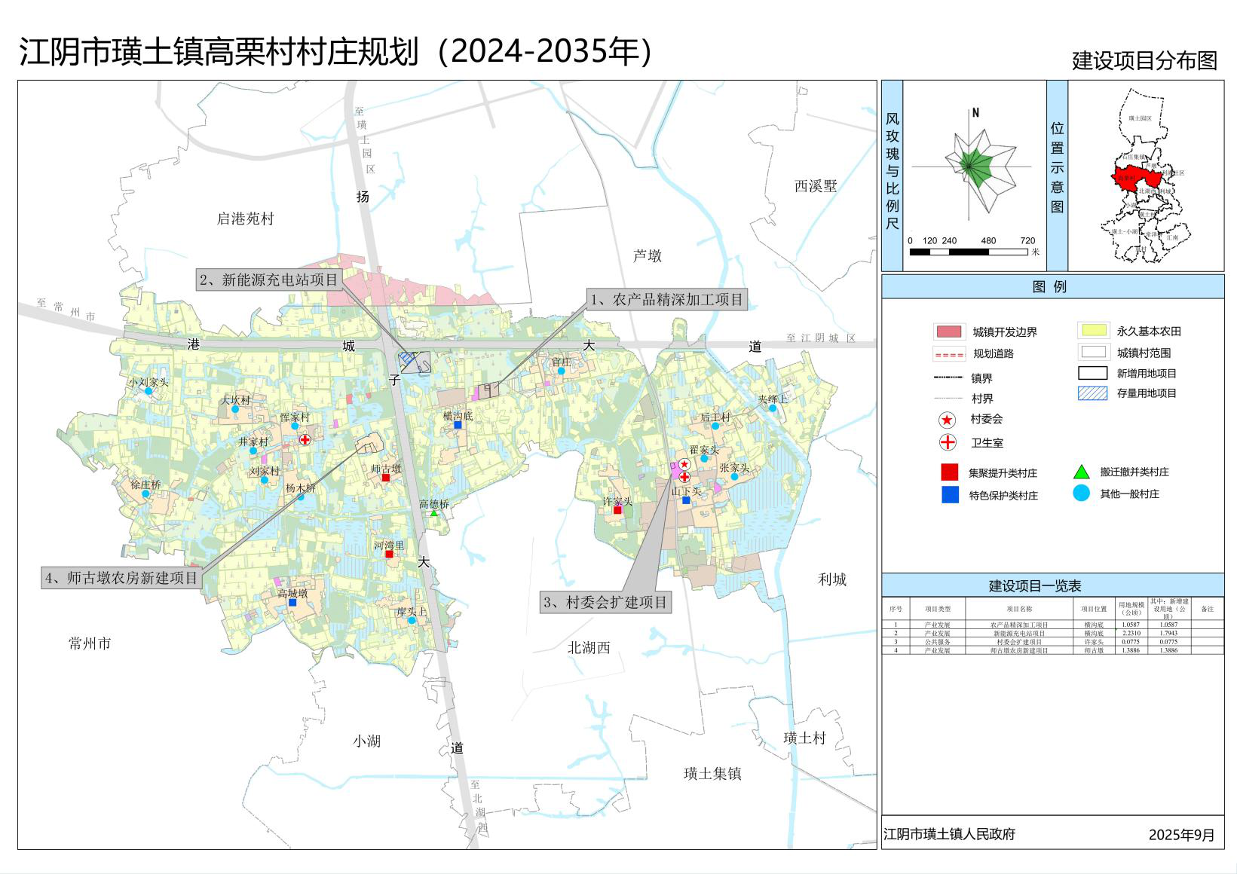Image resolution: width=1237 pixels, height=874 pixels.
Task: Click the red square marker at 河湾里
Action: (389, 555)
